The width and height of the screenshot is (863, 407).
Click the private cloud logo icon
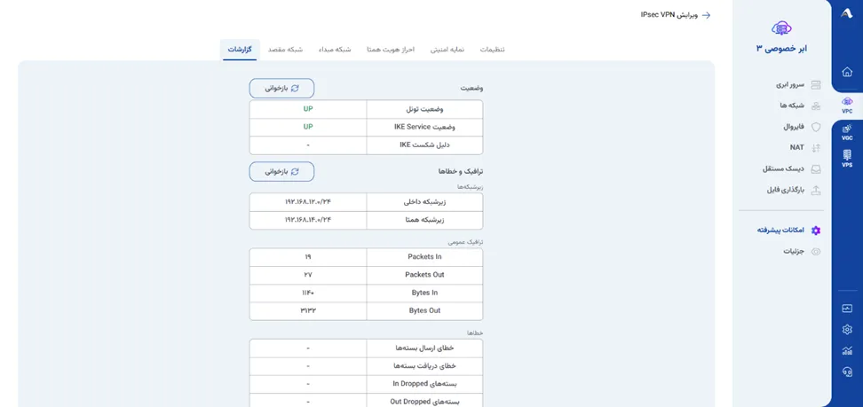[x=781, y=28]
